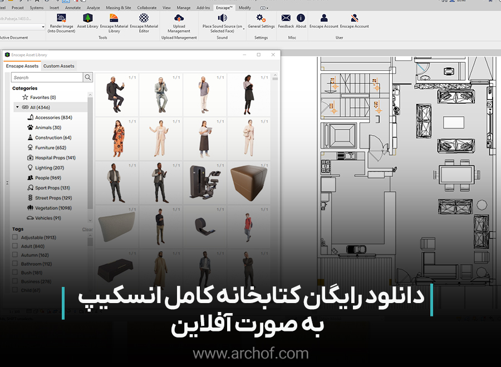Select man in red jacket thumbnail
This screenshot has height=367, width=501.
pyautogui.click(x=249, y=226)
